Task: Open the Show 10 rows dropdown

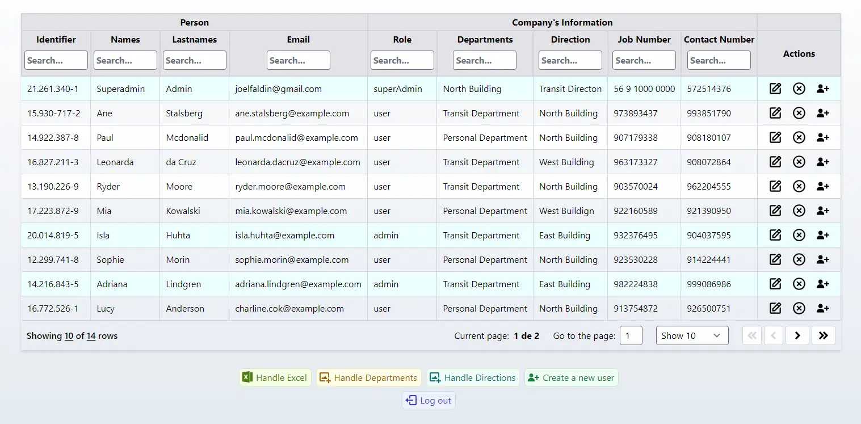Action: coord(692,335)
